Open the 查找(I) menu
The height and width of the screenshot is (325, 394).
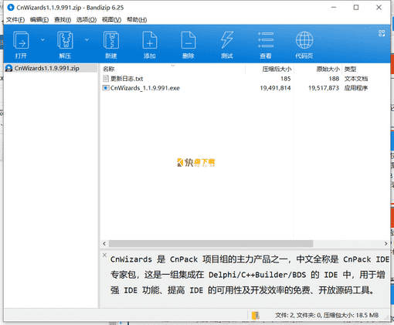63,20
